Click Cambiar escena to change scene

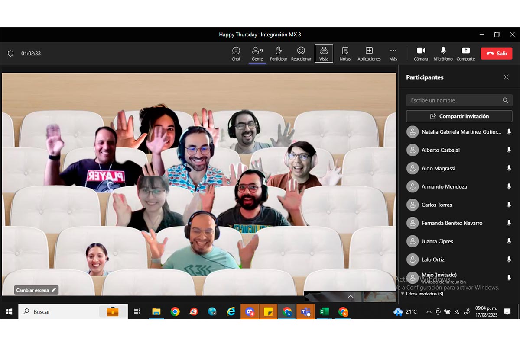pyautogui.click(x=36, y=290)
